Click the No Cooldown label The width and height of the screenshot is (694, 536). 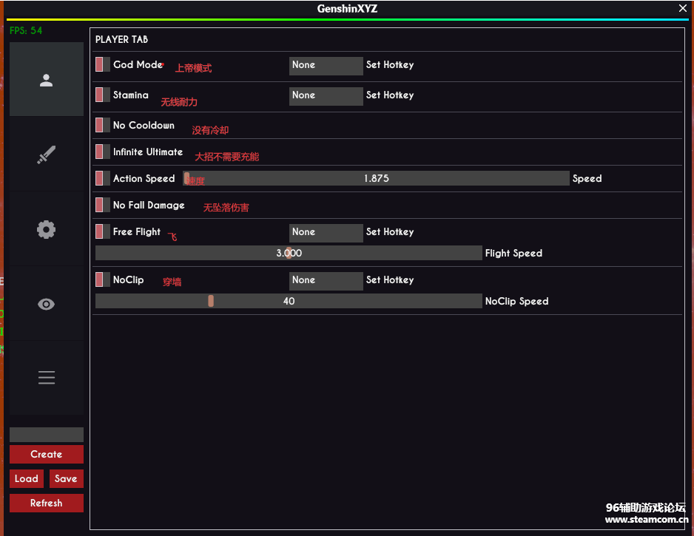pyautogui.click(x=144, y=125)
